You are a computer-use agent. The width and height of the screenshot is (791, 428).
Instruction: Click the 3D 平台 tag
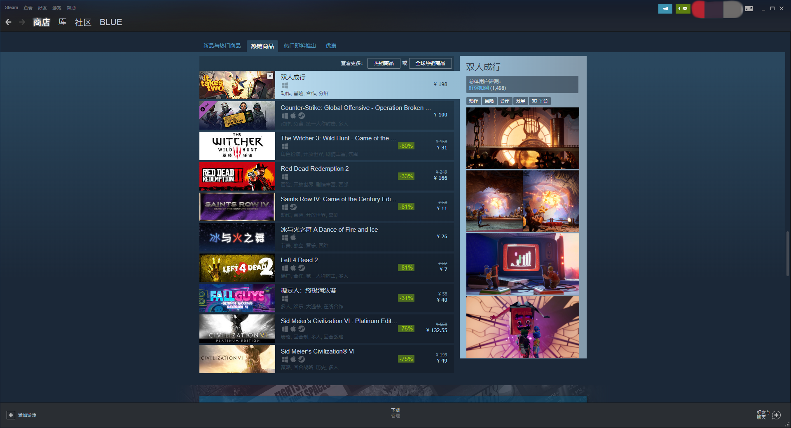tap(540, 101)
